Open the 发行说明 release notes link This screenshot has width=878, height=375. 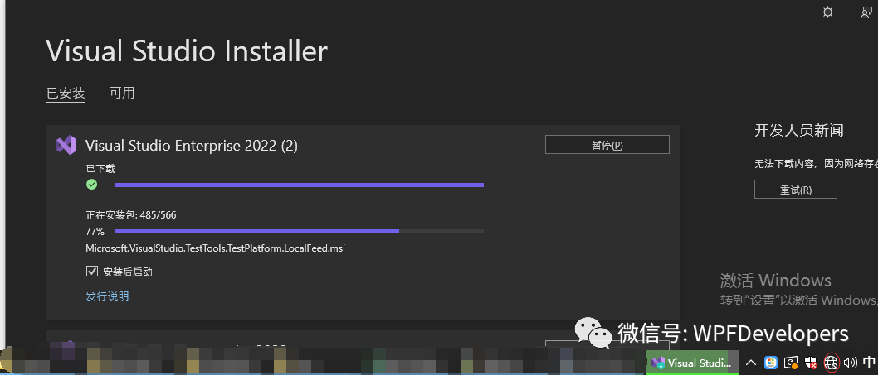pyautogui.click(x=107, y=296)
